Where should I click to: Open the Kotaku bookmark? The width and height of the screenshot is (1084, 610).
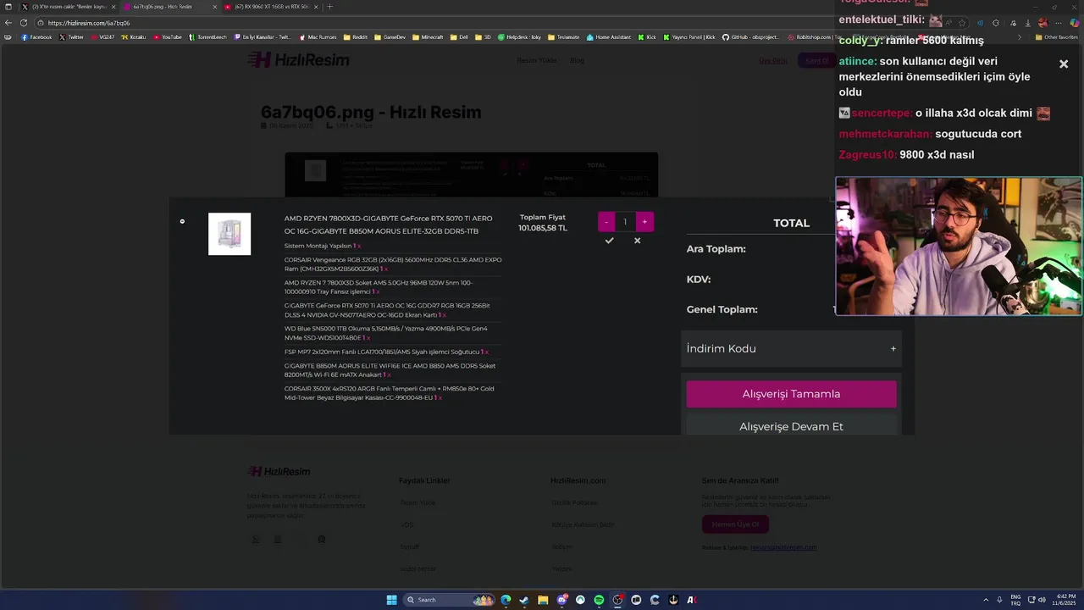click(x=134, y=37)
